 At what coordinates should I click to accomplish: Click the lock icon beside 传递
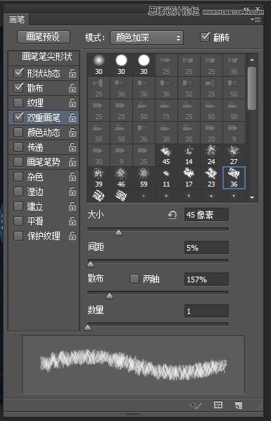73,147
